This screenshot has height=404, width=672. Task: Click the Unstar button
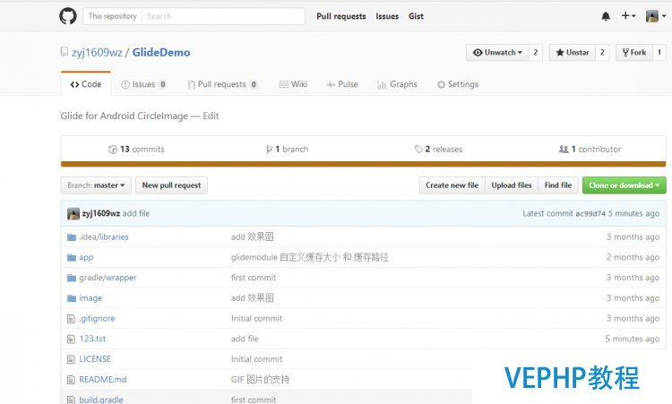(573, 52)
